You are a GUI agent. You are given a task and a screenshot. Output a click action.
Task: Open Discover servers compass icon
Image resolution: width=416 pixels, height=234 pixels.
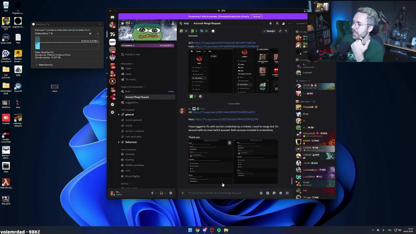(x=112, y=112)
